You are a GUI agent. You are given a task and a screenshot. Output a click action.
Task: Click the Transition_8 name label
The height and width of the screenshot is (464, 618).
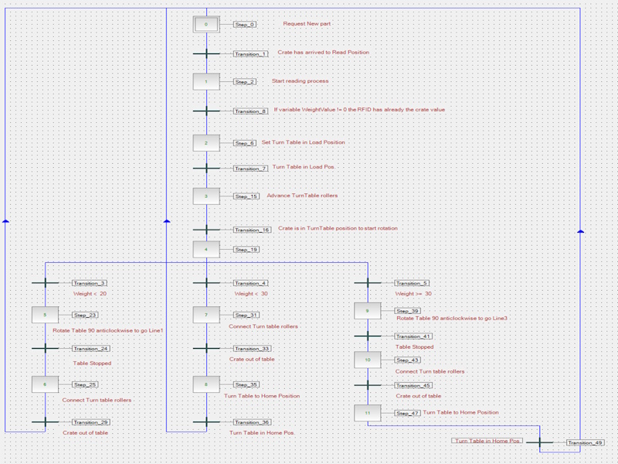[x=251, y=111]
